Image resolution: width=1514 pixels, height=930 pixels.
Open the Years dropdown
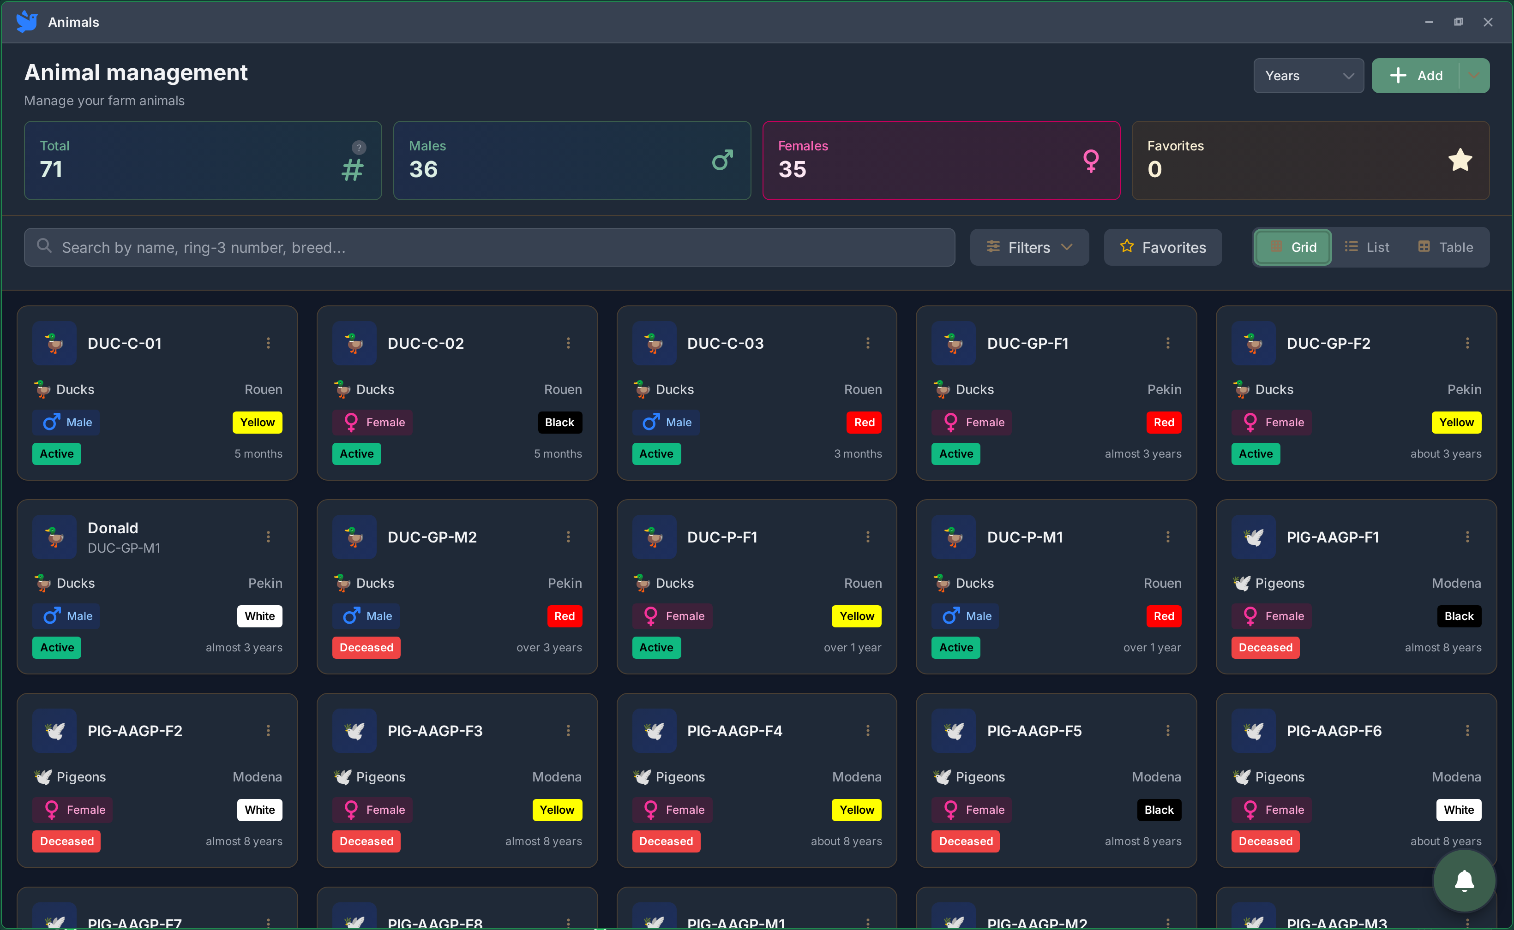(x=1309, y=76)
